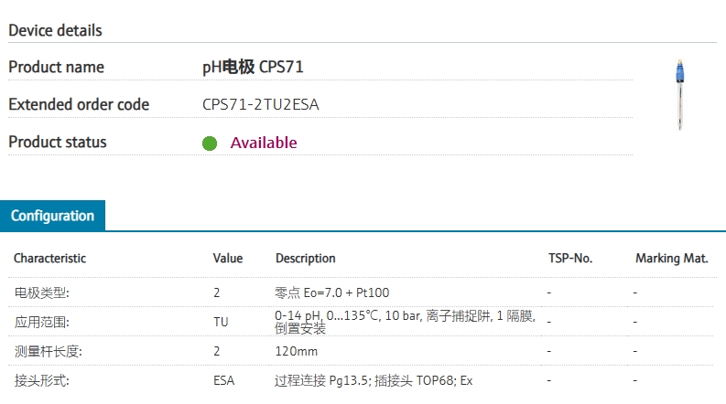Click the Available product status text
The width and height of the screenshot is (726, 404).
tap(264, 143)
